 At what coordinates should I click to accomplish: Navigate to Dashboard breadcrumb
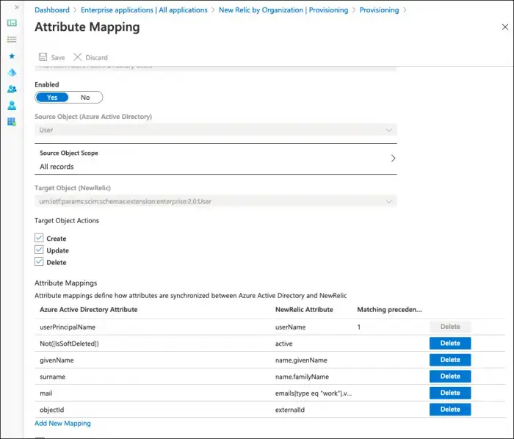52,10
